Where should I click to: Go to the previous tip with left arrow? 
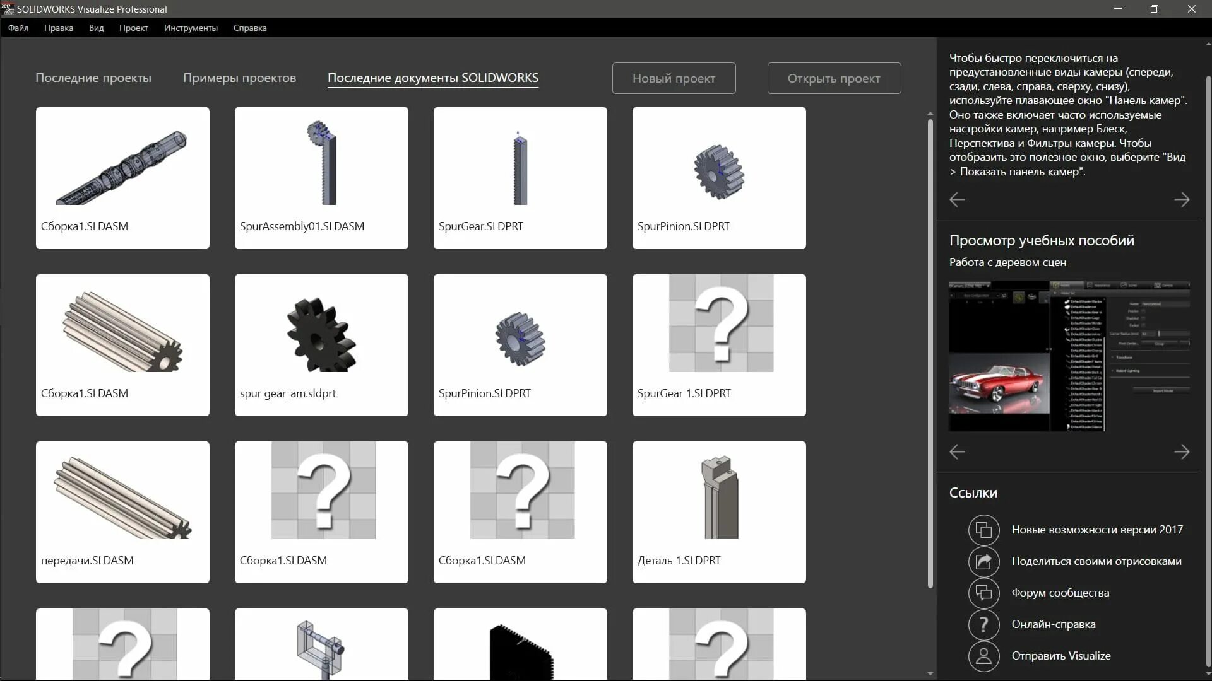[957, 200]
